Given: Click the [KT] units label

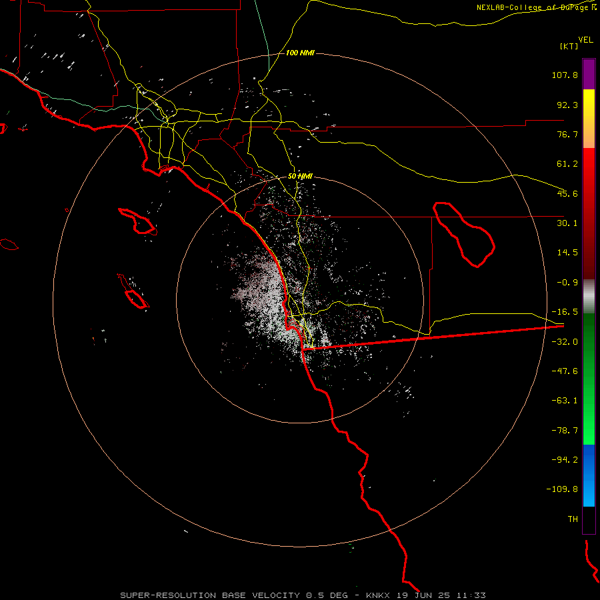Looking at the screenshot, I should click(x=569, y=46).
